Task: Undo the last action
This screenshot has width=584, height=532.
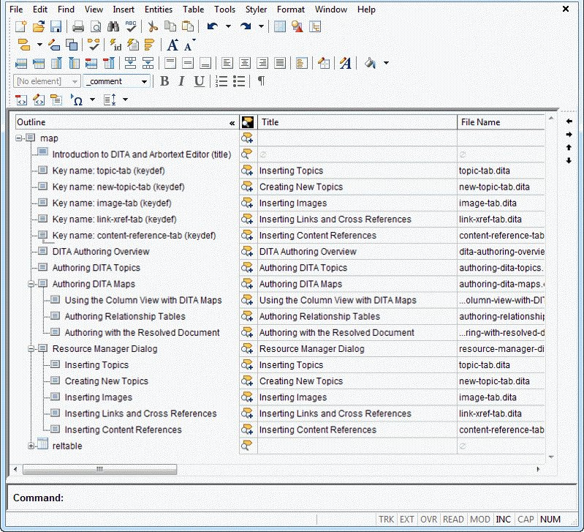Action: click(x=213, y=26)
